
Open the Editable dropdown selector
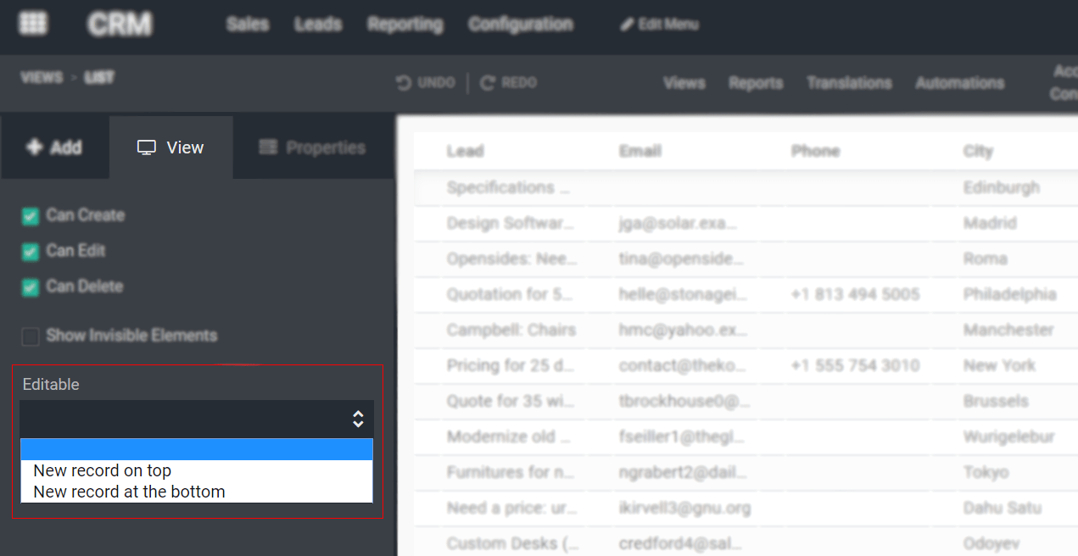pos(197,419)
